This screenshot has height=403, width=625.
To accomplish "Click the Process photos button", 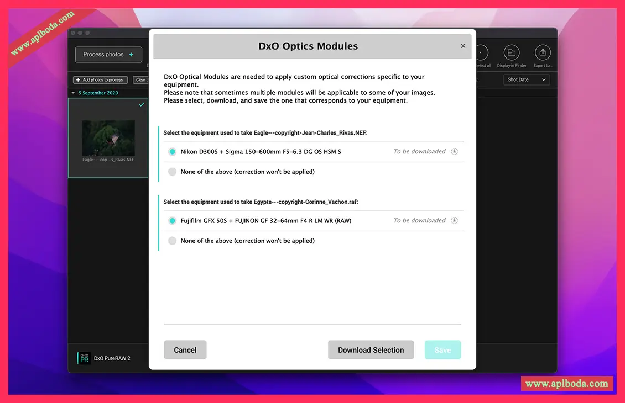I will click(x=108, y=55).
